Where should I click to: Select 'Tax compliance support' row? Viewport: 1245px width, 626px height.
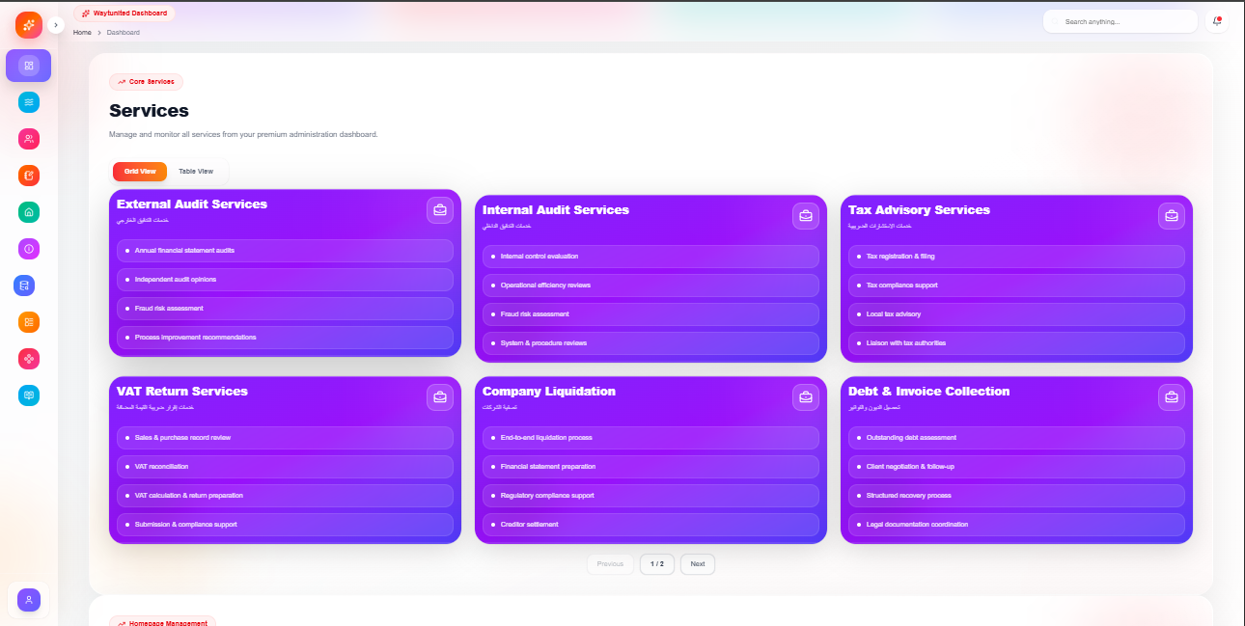coord(1016,286)
